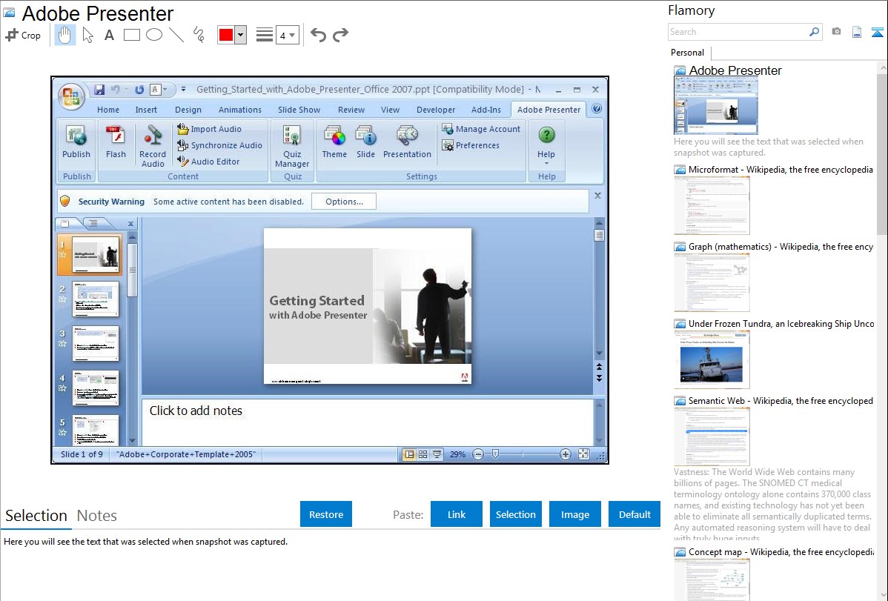This screenshot has width=888, height=601.
Task: Click the Restore button
Action: tap(326, 514)
